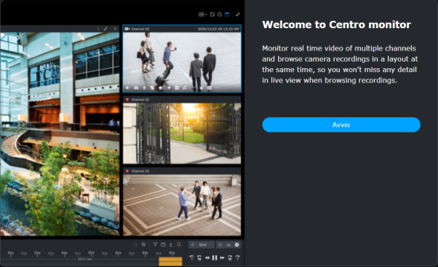Select the Channel 03 video with walking travelers
The height and width of the screenshot is (267, 438).
182,59
